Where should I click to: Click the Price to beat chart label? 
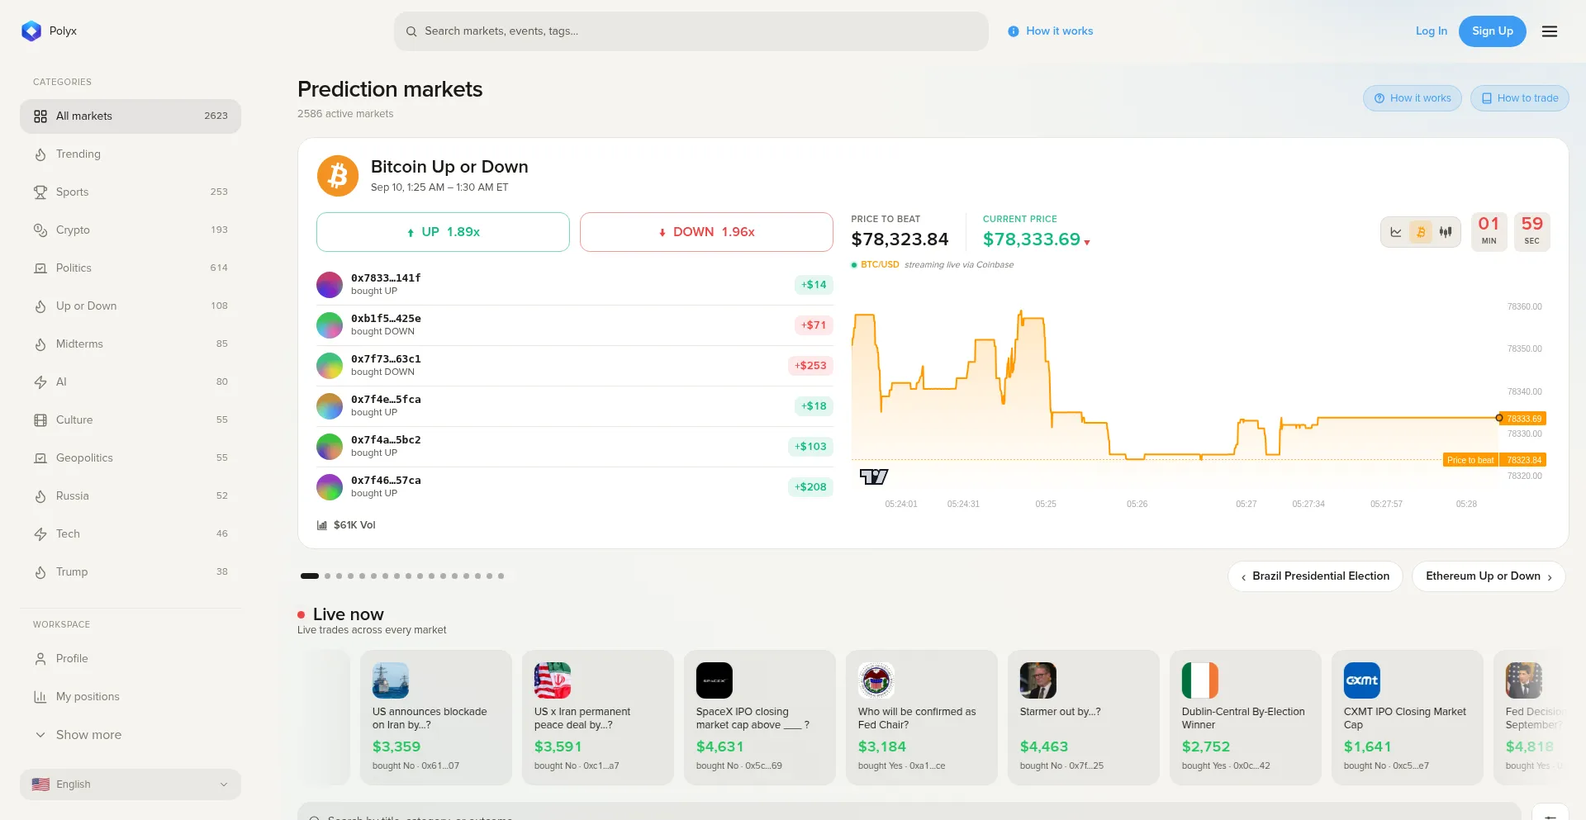click(x=1470, y=460)
